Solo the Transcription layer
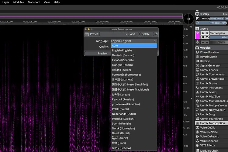Image resolution: width=228 pixels, height=152 pixels. 207,33
